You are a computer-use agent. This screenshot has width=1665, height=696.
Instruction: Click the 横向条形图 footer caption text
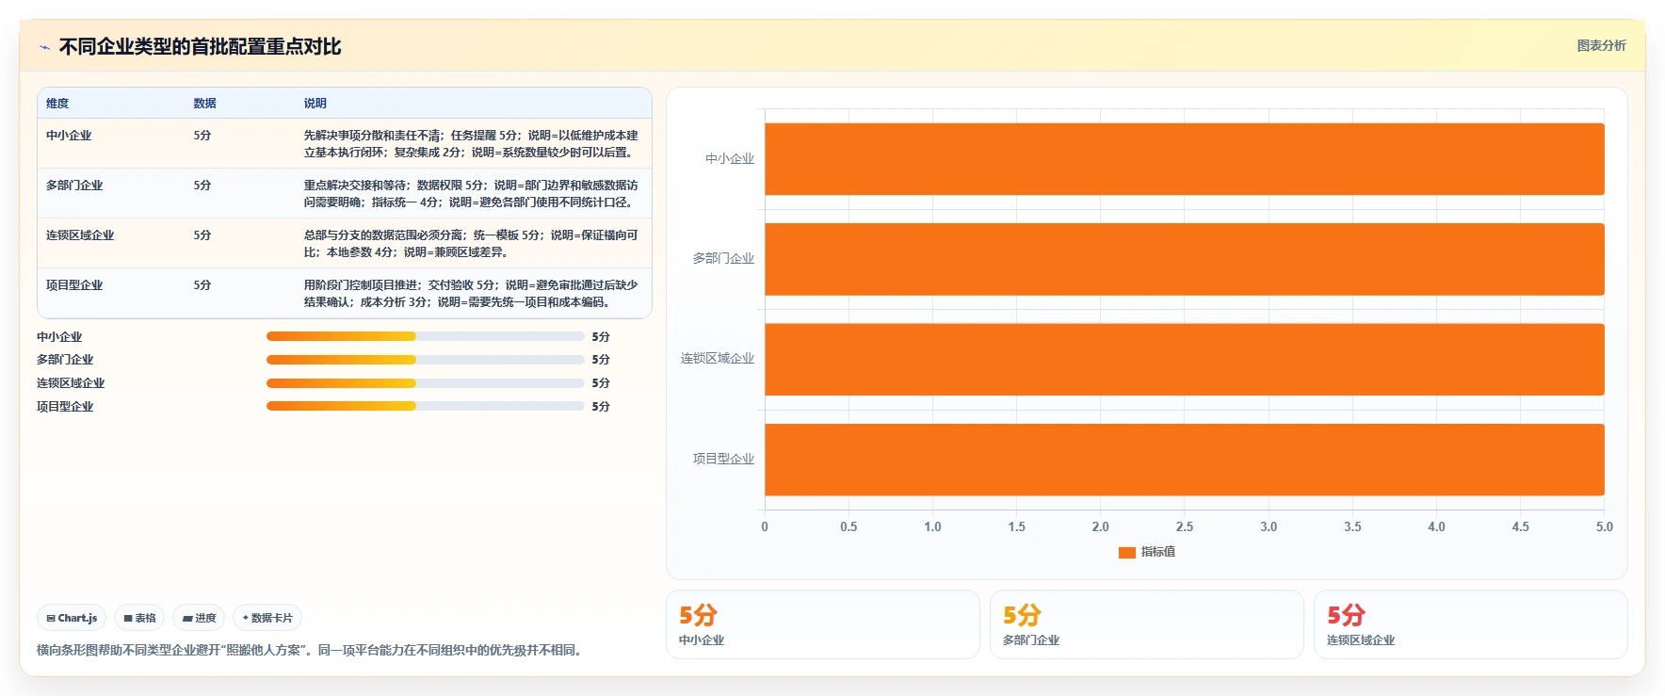click(309, 650)
